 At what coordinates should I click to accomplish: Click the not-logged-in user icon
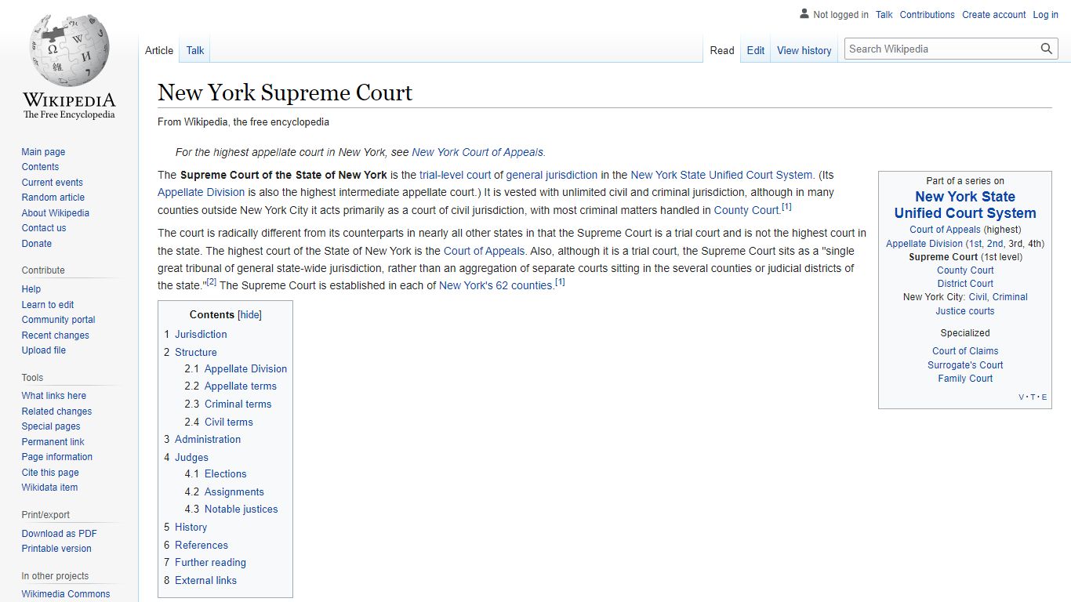pos(804,14)
